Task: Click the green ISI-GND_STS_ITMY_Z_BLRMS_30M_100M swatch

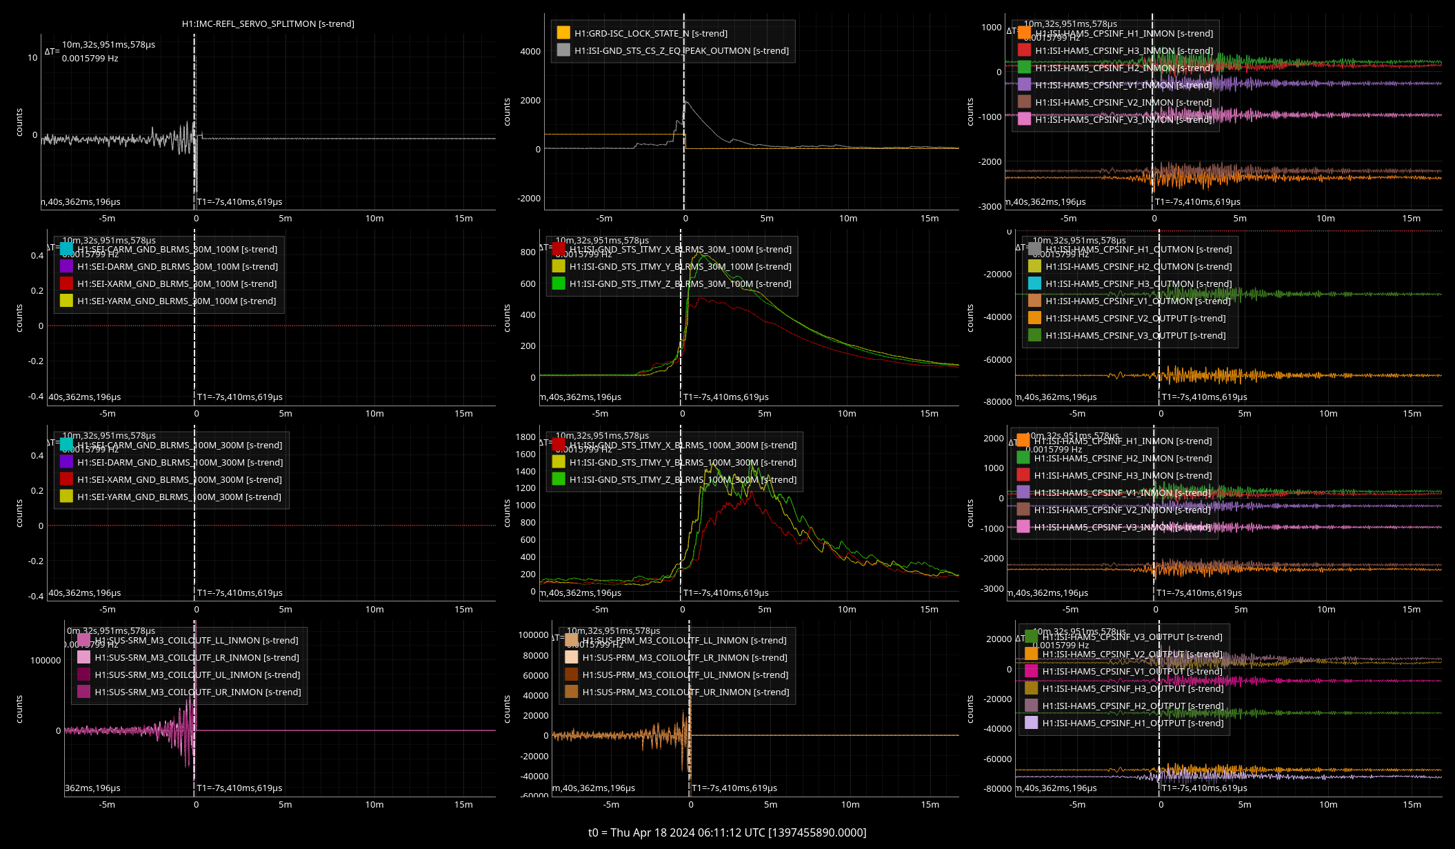Action: [559, 283]
